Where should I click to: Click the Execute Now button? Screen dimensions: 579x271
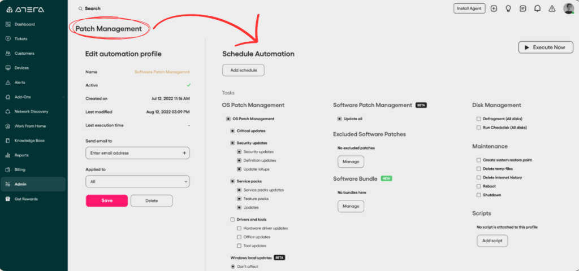point(546,47)
